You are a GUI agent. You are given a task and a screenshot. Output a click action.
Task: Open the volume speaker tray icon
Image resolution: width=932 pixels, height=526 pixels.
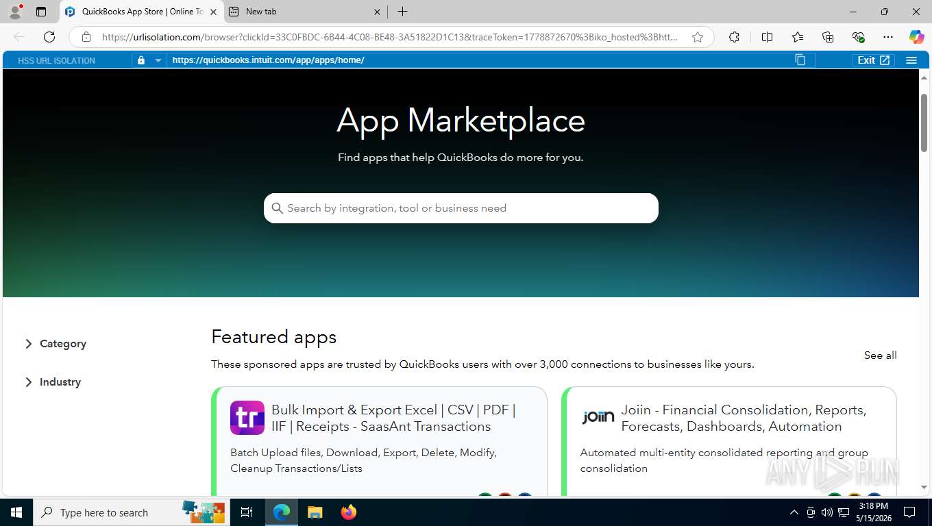pos(827,512)
